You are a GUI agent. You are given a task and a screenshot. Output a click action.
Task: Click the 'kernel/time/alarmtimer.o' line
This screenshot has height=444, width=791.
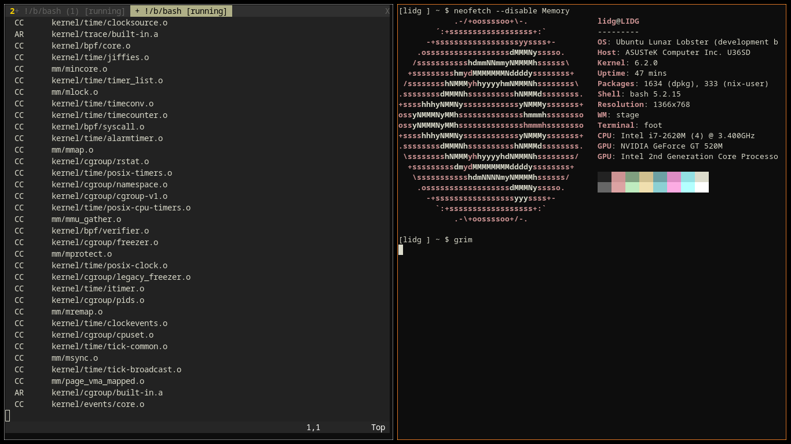tap(107, 138)
